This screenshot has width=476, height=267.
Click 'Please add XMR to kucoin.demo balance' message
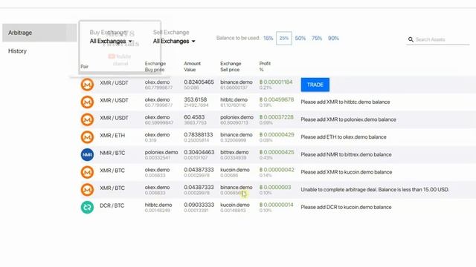click(347, 172)
